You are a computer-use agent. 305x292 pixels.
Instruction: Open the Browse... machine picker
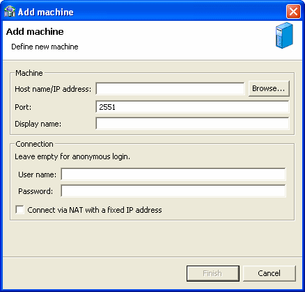pos(269,88)
